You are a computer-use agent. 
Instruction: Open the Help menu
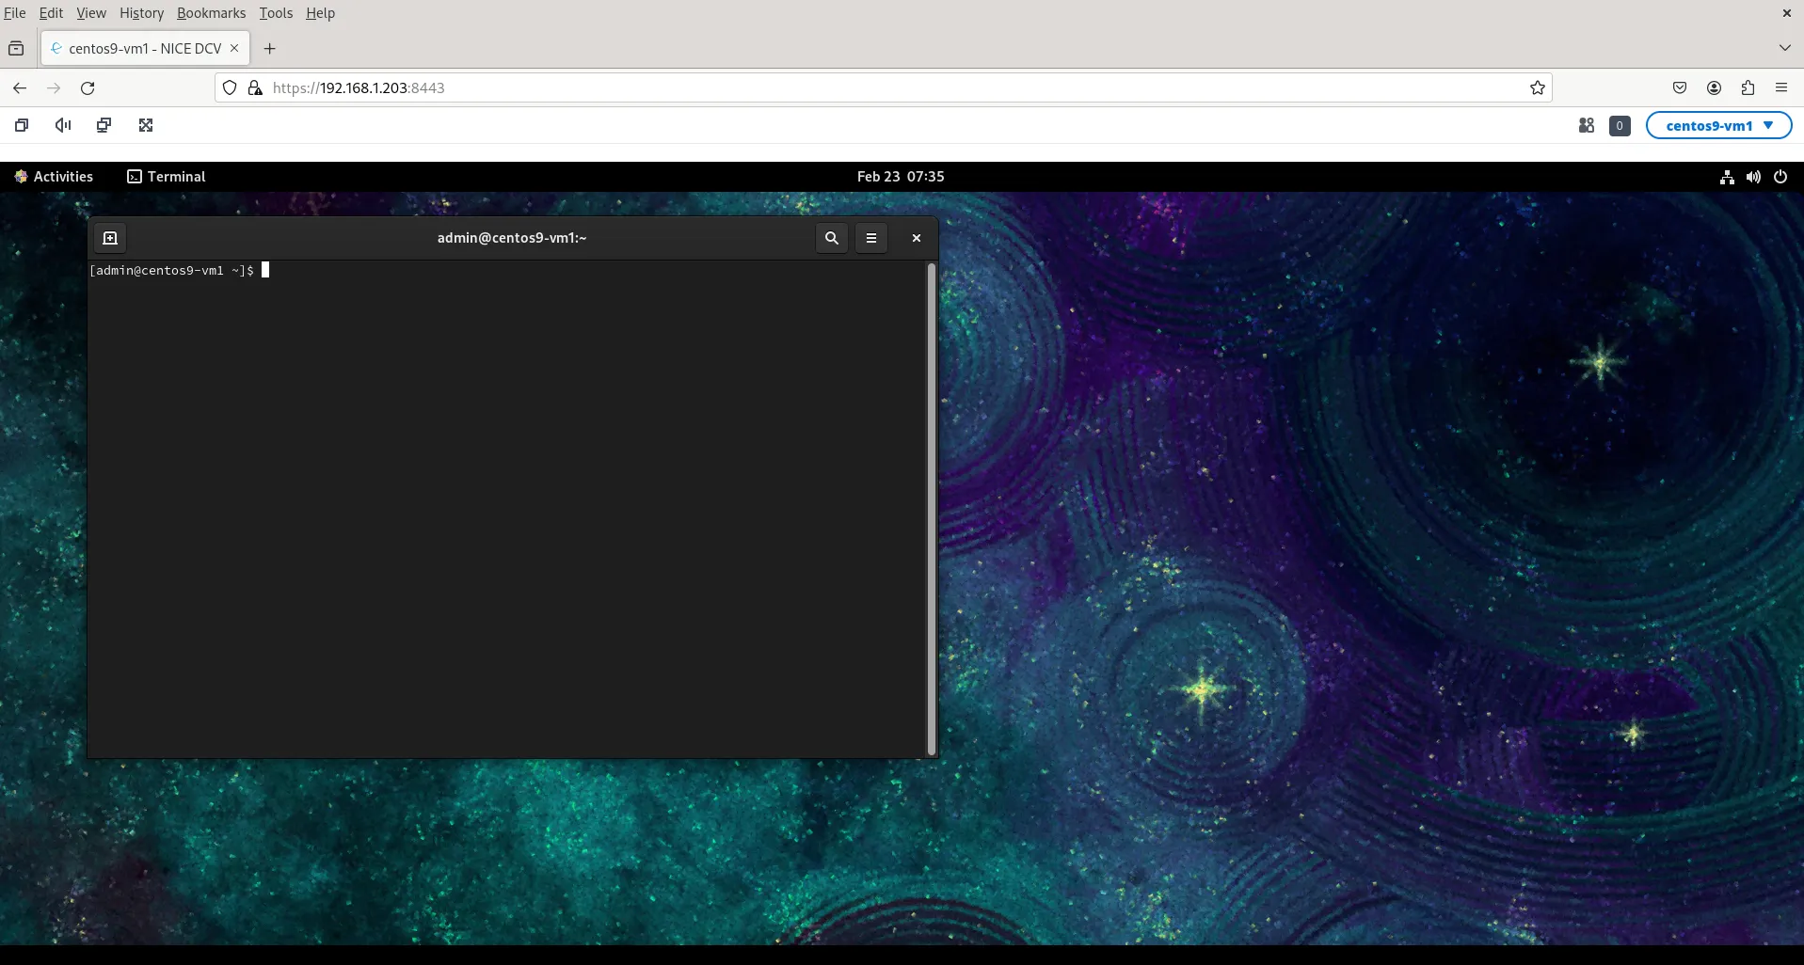click(x=320, y=13)
